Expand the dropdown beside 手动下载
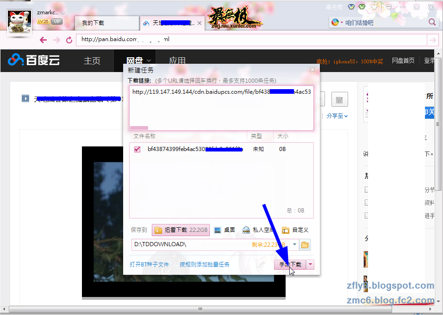Image resolution: width=443 pixels, height=315 pixels. [310, 265]
